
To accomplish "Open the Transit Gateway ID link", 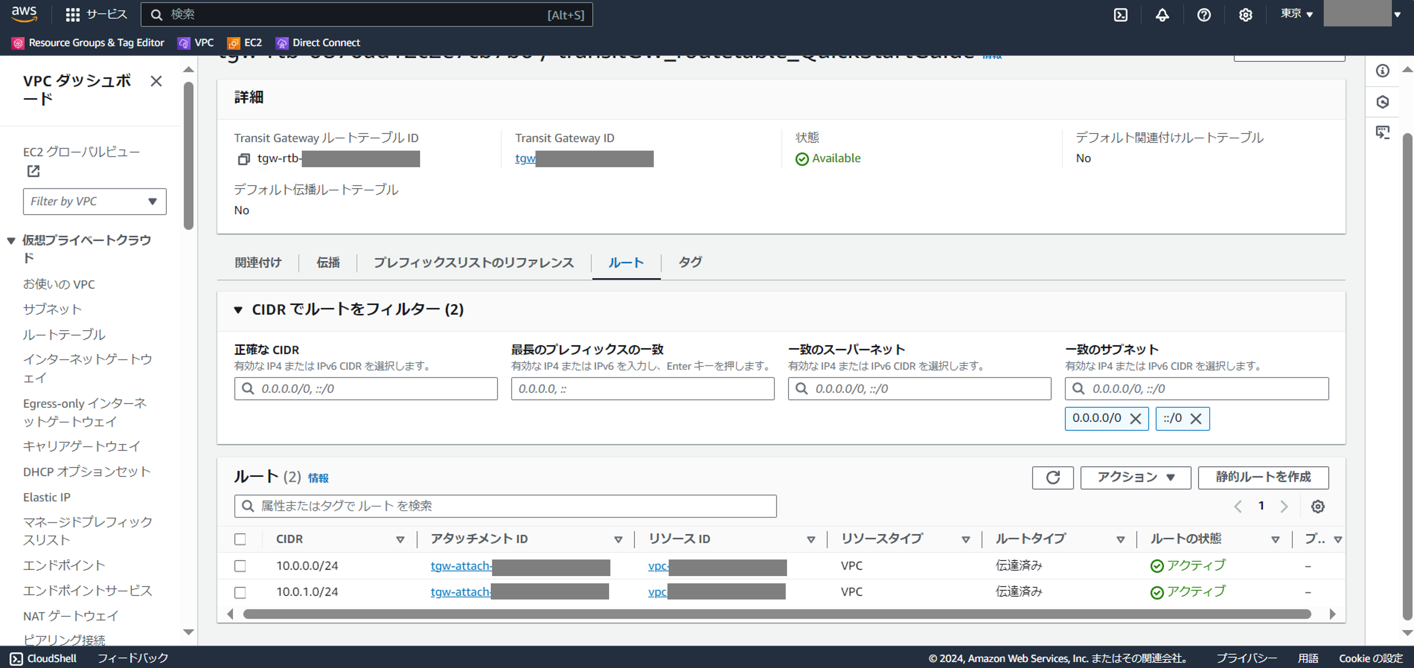I will tap(525, 159).
